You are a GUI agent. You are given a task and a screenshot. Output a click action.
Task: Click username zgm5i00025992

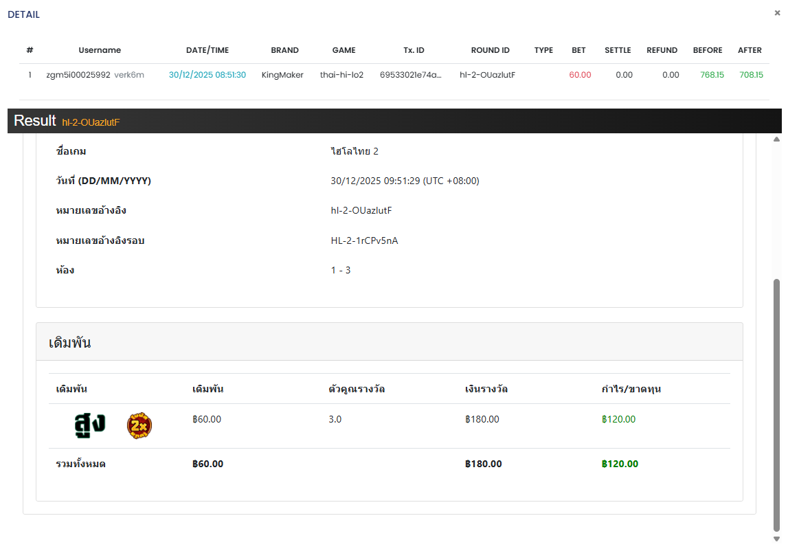78,75
